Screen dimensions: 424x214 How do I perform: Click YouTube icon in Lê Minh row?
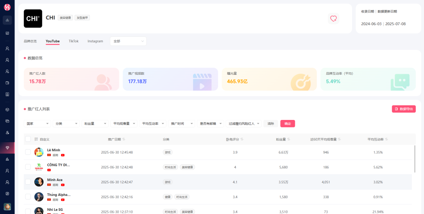coord(63,155)
